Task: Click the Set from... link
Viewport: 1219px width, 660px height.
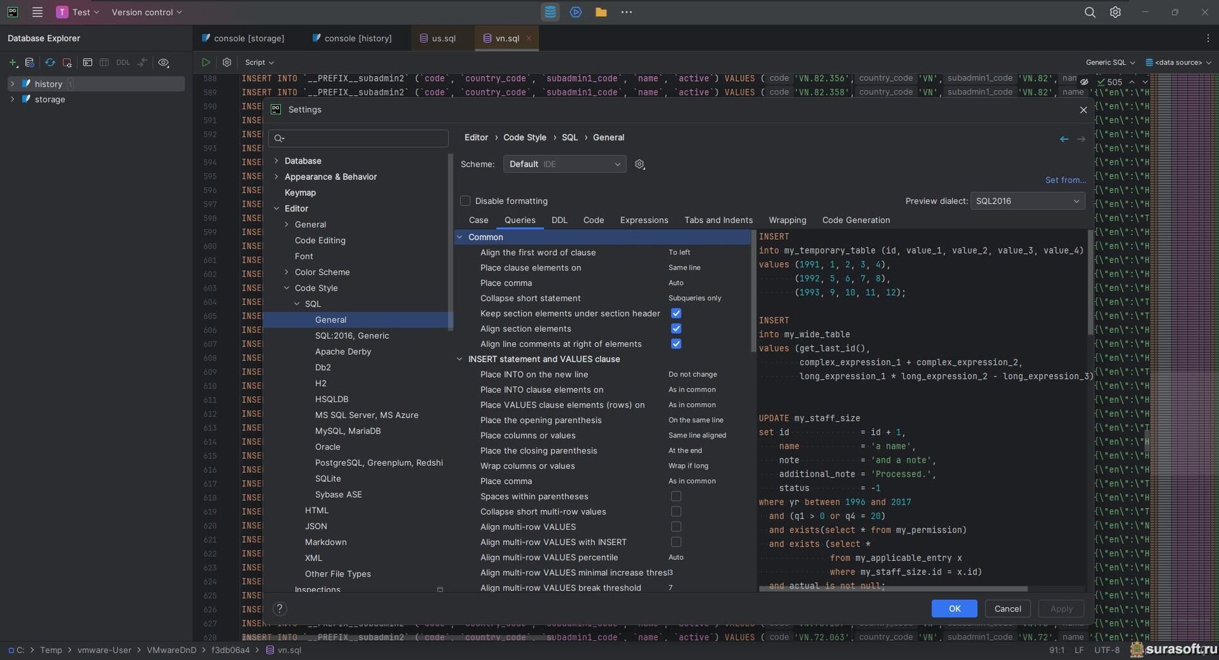Action: (x=1065, y=181)
